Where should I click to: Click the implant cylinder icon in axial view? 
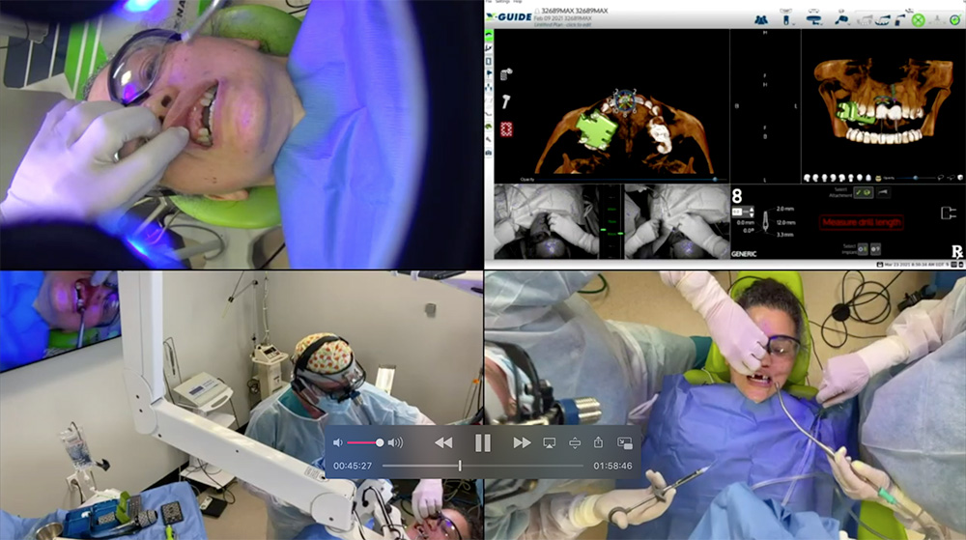point(506,75)
